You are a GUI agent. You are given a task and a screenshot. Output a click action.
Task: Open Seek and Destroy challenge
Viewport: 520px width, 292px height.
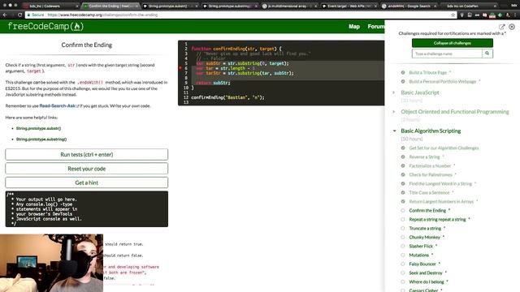point(426,273)
